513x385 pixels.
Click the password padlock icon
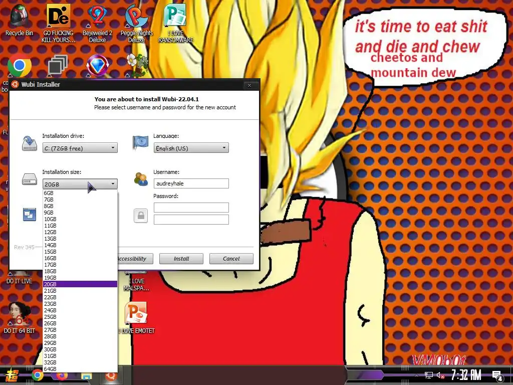[x=141, y=216]
